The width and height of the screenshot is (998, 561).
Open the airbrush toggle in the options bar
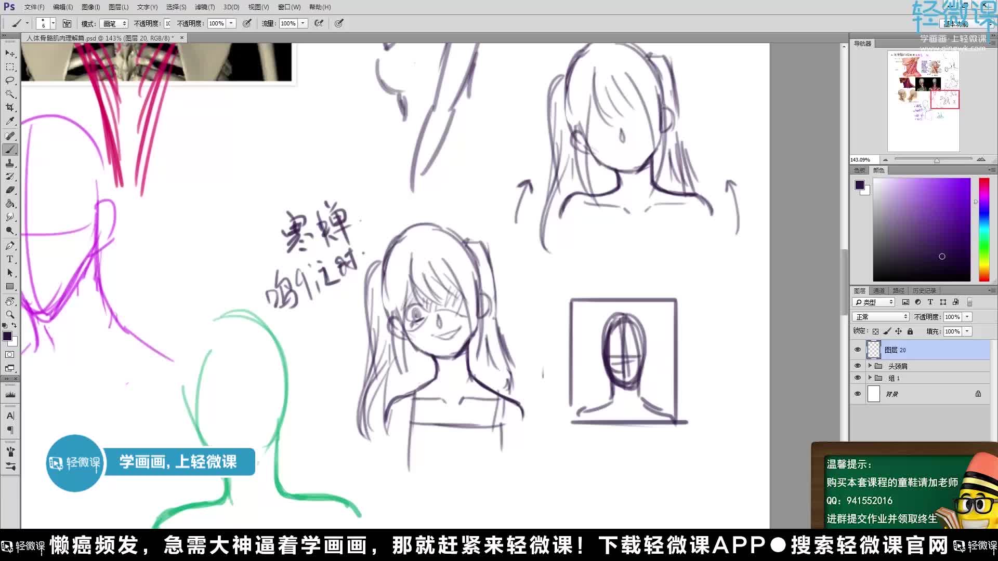319,23
